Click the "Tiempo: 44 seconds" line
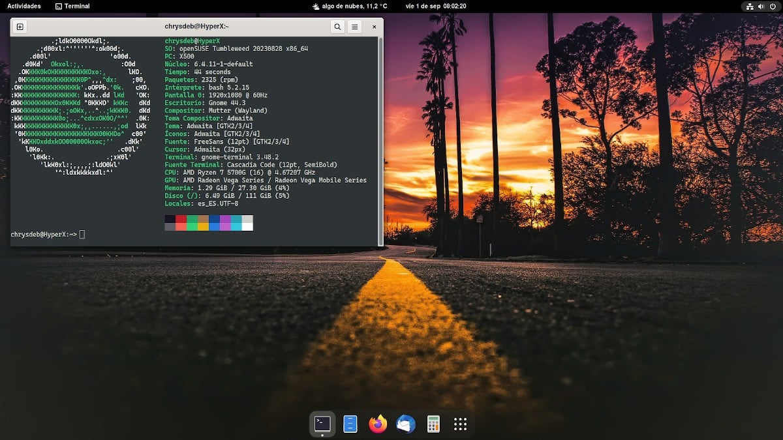 point(197,72)
